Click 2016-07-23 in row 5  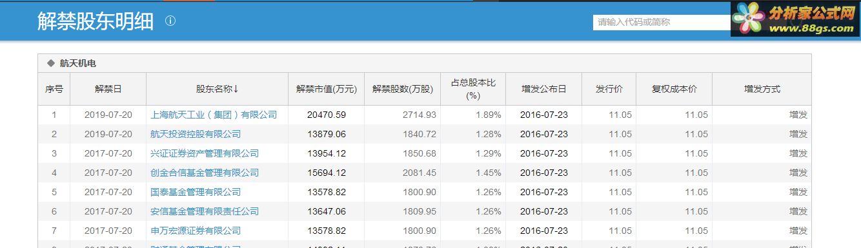point(544,192)
